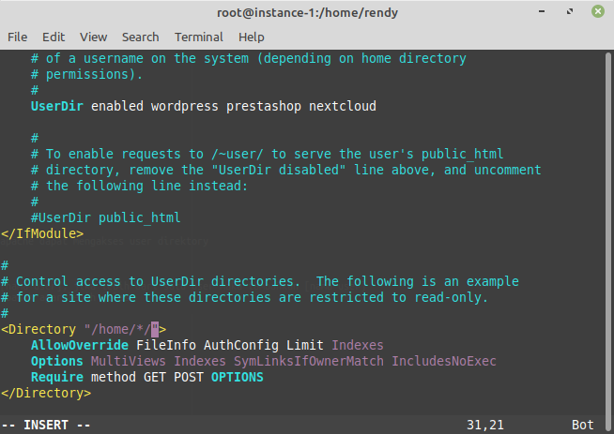Click the window title root@instance-1:/home/rendy
This screenshot has width=614, height=434.
[307, 12]
